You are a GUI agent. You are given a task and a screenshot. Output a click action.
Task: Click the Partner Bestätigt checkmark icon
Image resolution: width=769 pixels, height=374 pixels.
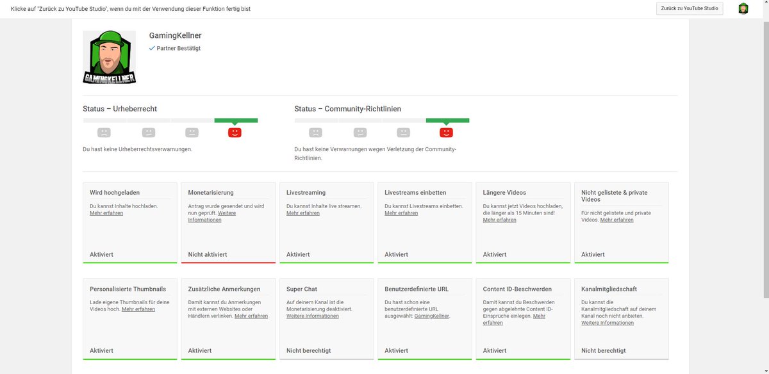[152, 48]
